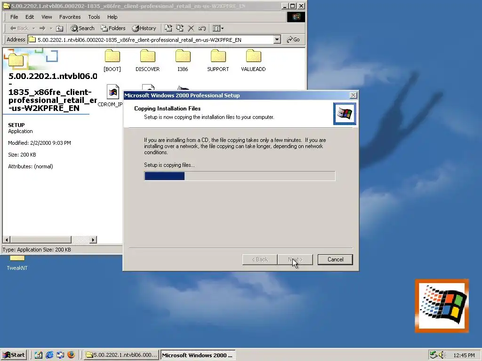Switch to the Microsoft Windows 2000 taskbar button
This screenshot has height=361, width=482.
coord(198,355)
